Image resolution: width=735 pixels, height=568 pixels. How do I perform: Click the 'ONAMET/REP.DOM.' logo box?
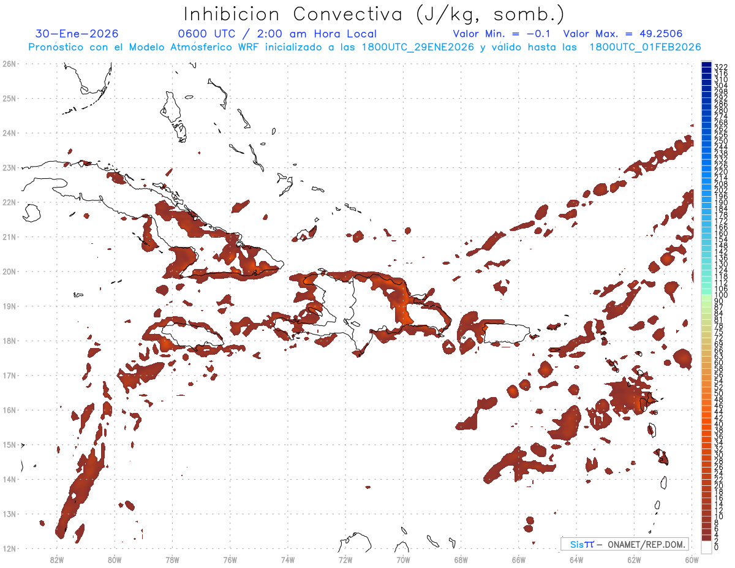[x=625, y=544]
